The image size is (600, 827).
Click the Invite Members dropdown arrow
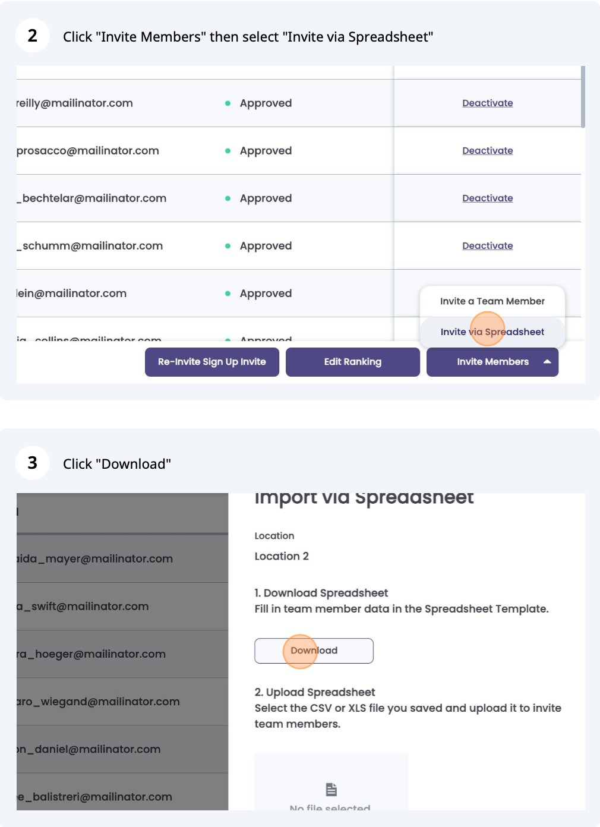pos(547,362)
